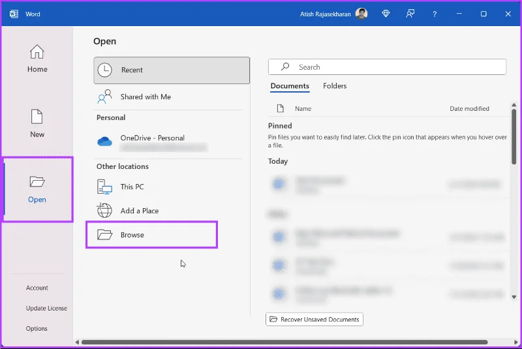Sort by Name column header
The image size is (522, 349).
[303, 108]
